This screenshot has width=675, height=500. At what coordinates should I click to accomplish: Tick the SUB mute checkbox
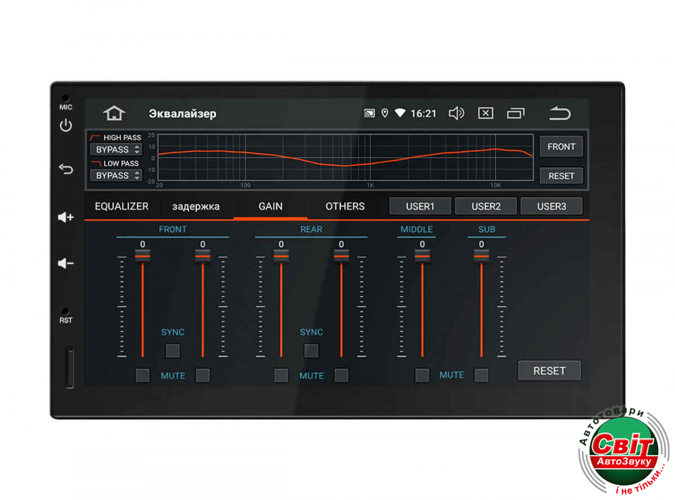(481, 375)
